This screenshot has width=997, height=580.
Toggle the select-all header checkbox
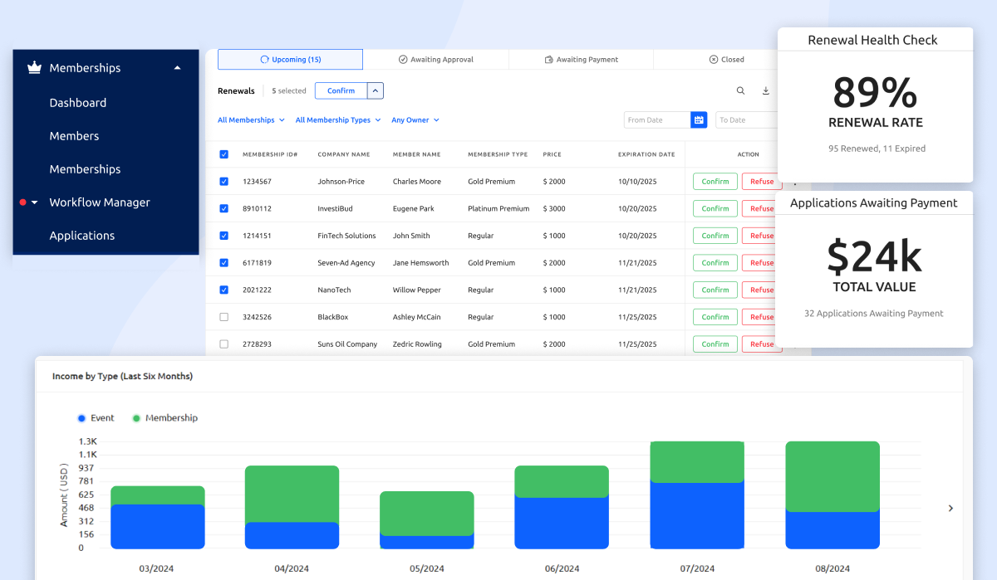click(223, 154)
